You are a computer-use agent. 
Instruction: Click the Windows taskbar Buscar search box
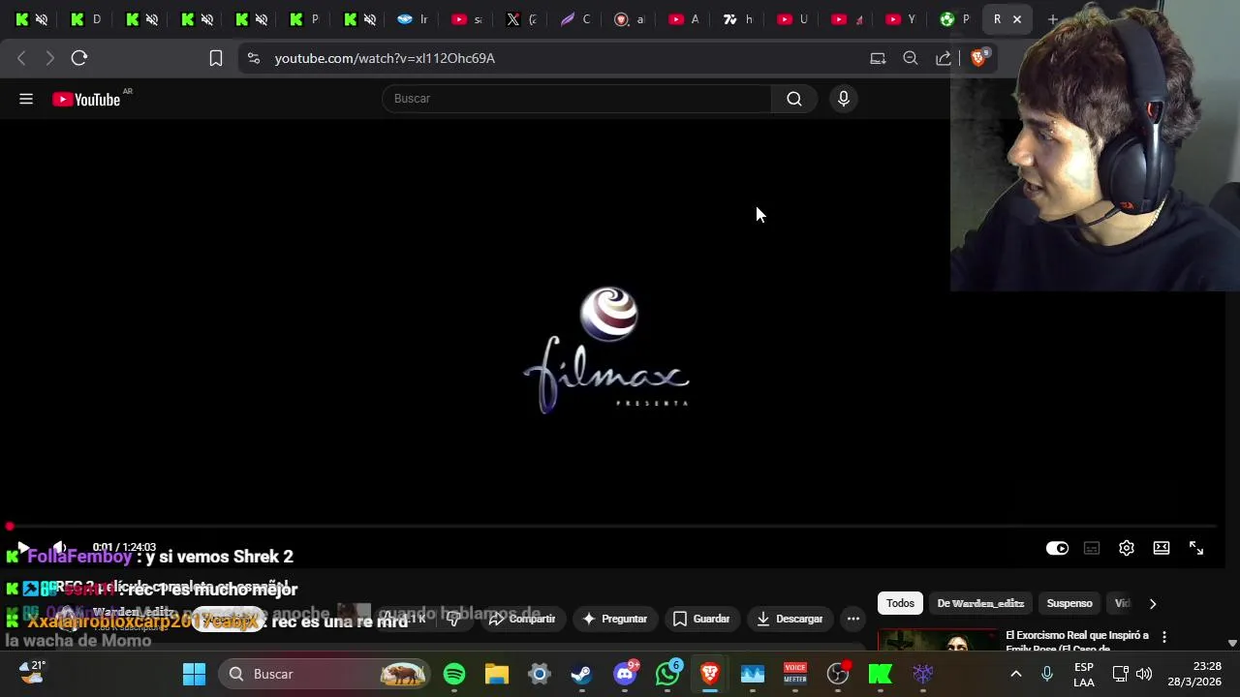tap(324, 674)
